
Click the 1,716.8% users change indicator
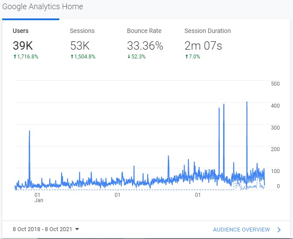point(26,56)
